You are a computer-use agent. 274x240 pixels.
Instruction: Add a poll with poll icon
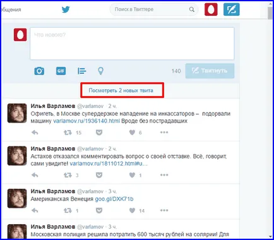point(81,71)
